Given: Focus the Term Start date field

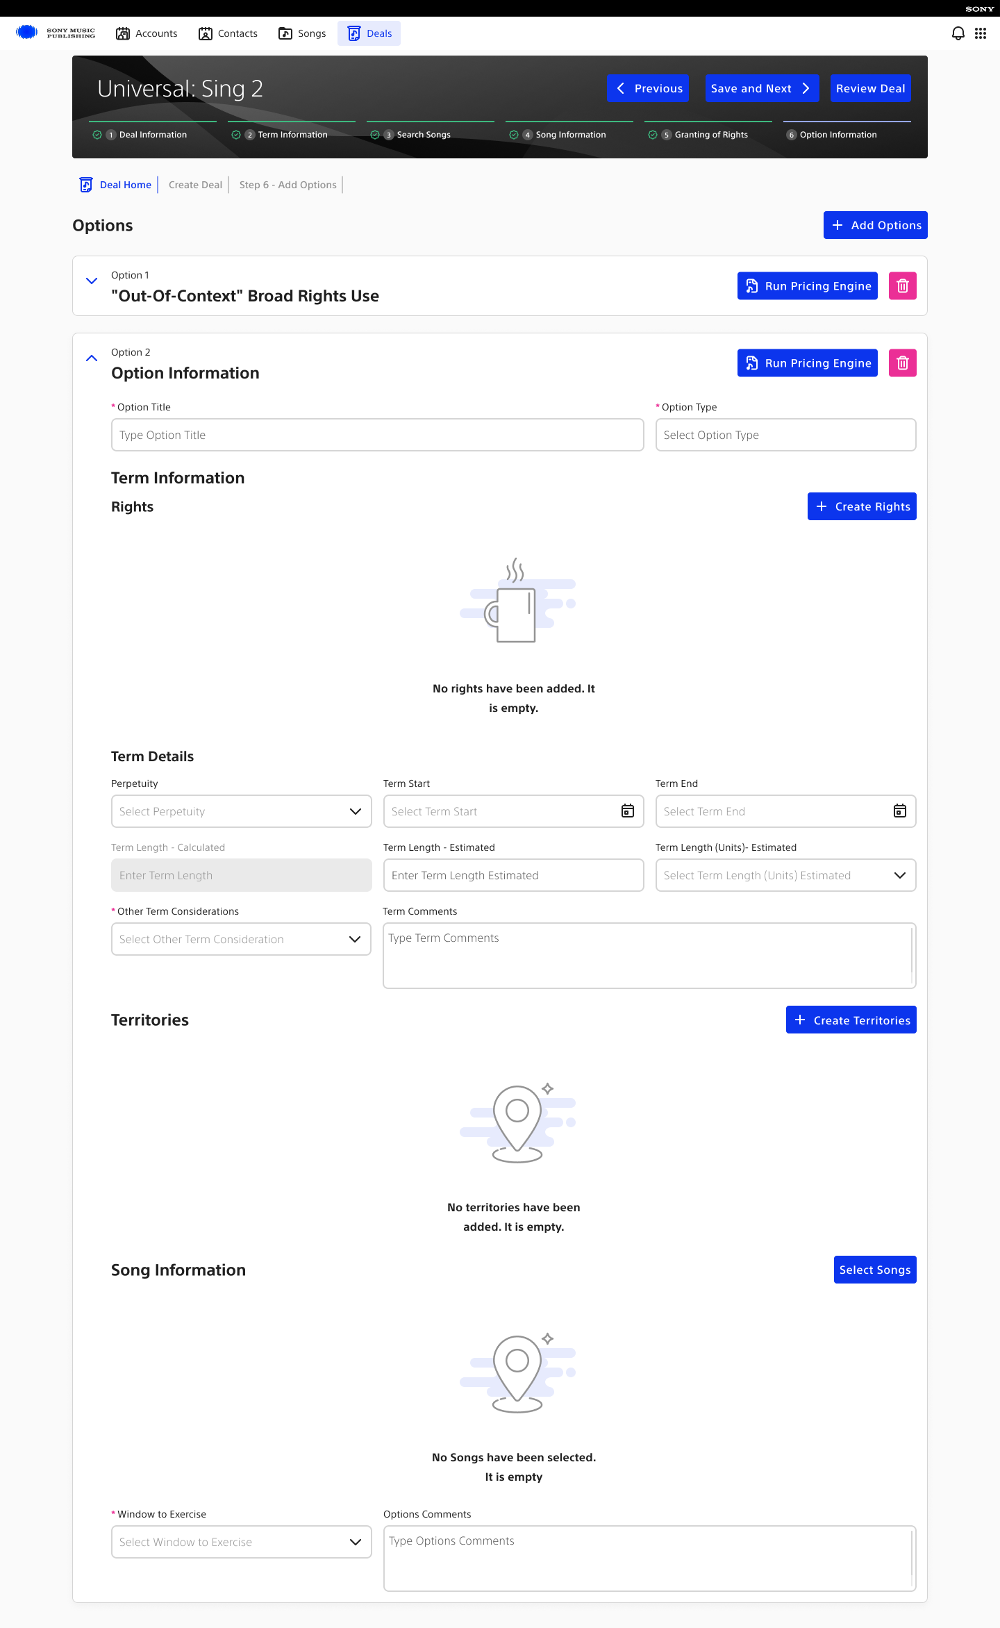Looking at the screenshot, I should [514, 811].
